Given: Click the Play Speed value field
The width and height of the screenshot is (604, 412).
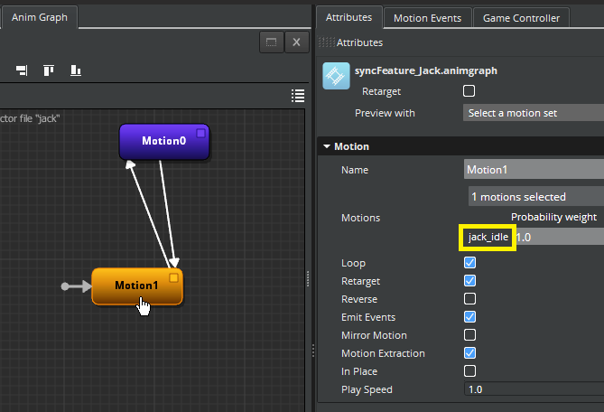Looking at the screenshot, I should [533, 389].
